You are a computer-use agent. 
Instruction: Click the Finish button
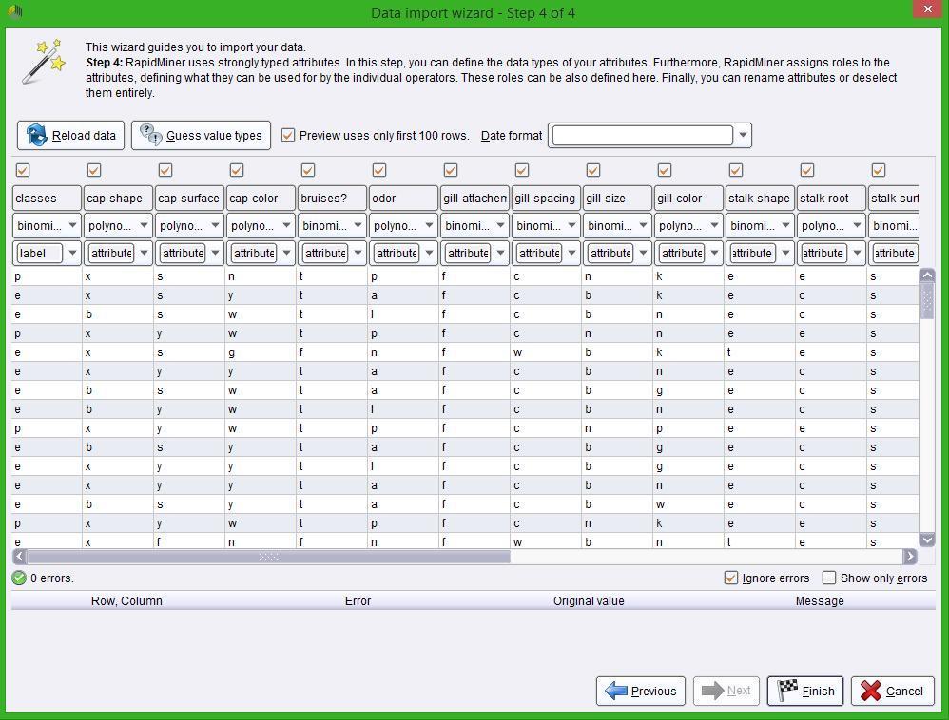(805, 691)
